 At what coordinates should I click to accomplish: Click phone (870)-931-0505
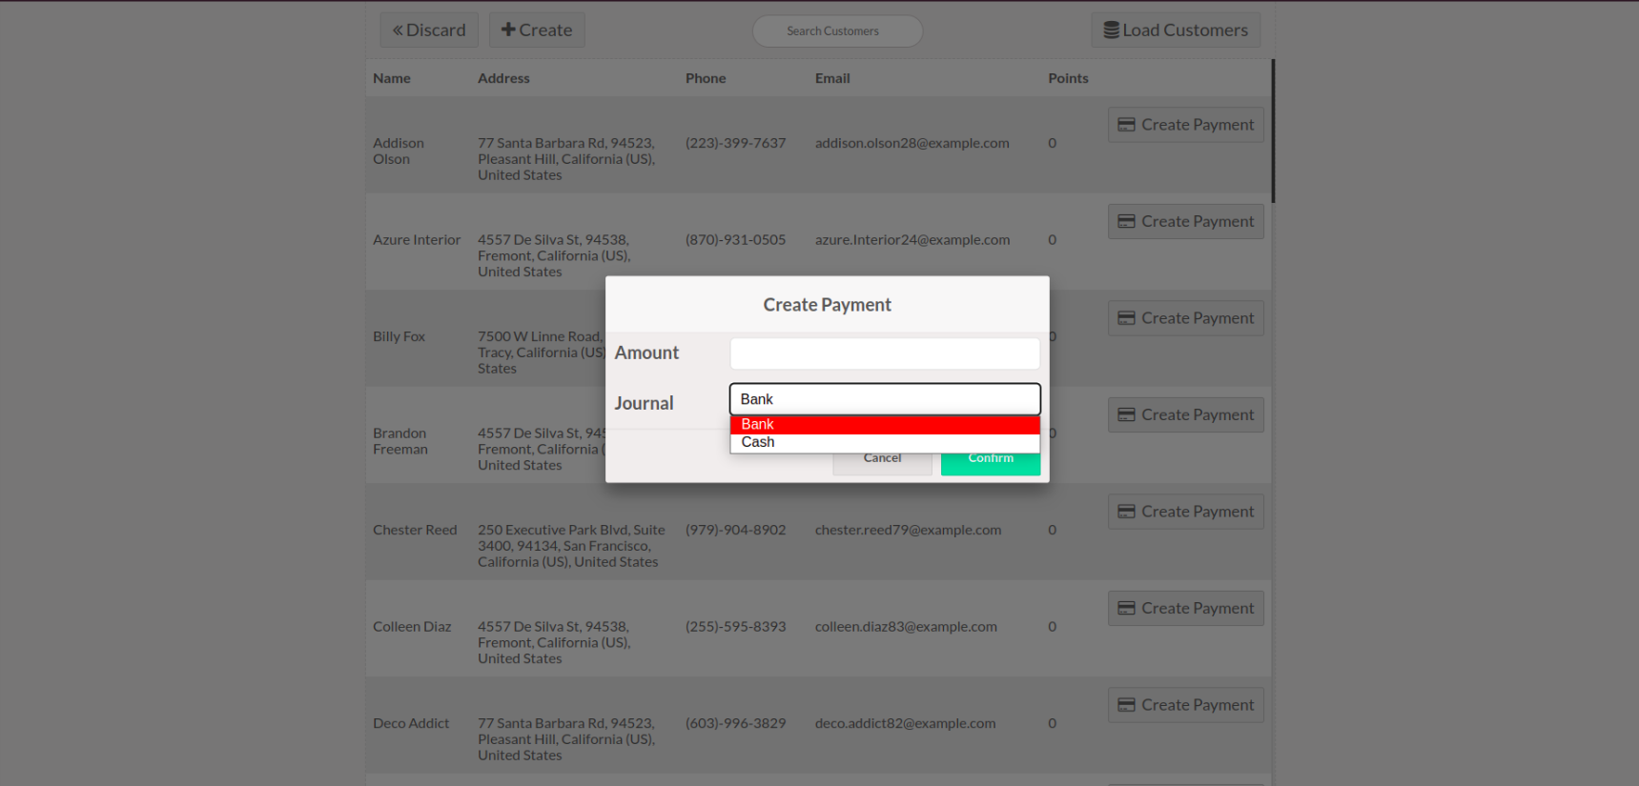pos(735,240)
